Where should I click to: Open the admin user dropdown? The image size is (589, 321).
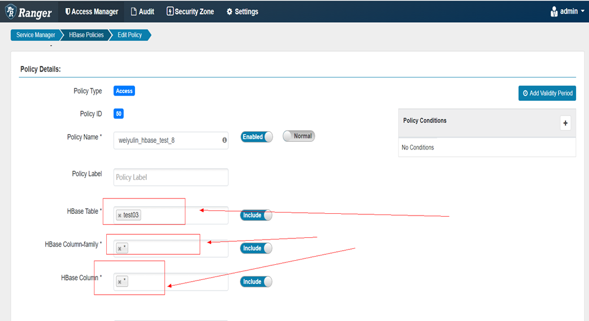(567, 12)
